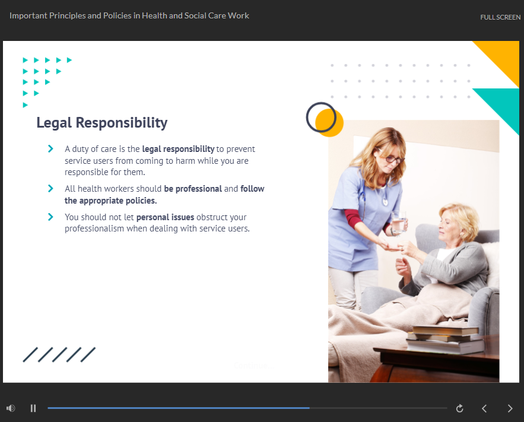Image resolution: width=524 pixels, height=422 pixels.
Task: Select the Legal Responsibility heading
Action: 102,123
